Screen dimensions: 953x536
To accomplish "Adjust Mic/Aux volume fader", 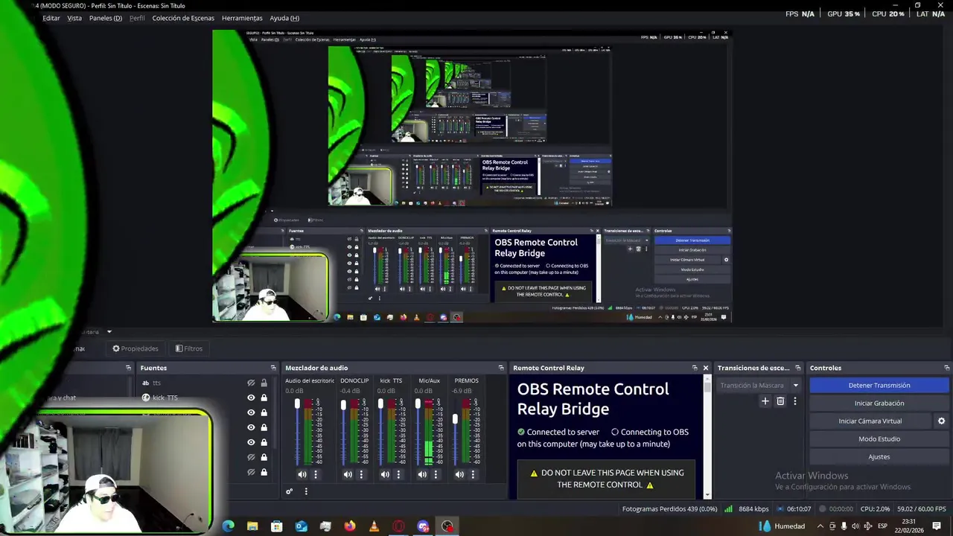I will (418, 403).
